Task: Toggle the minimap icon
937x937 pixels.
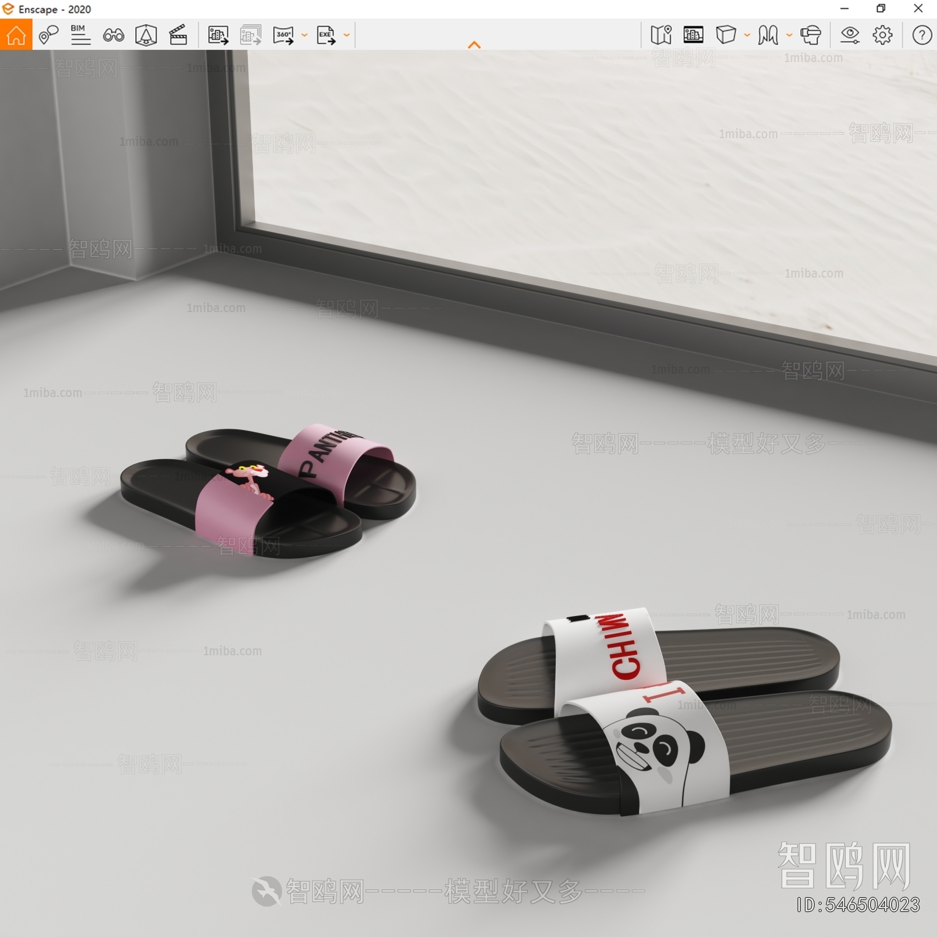Action: pyautogui.click(x=661, y=35)
